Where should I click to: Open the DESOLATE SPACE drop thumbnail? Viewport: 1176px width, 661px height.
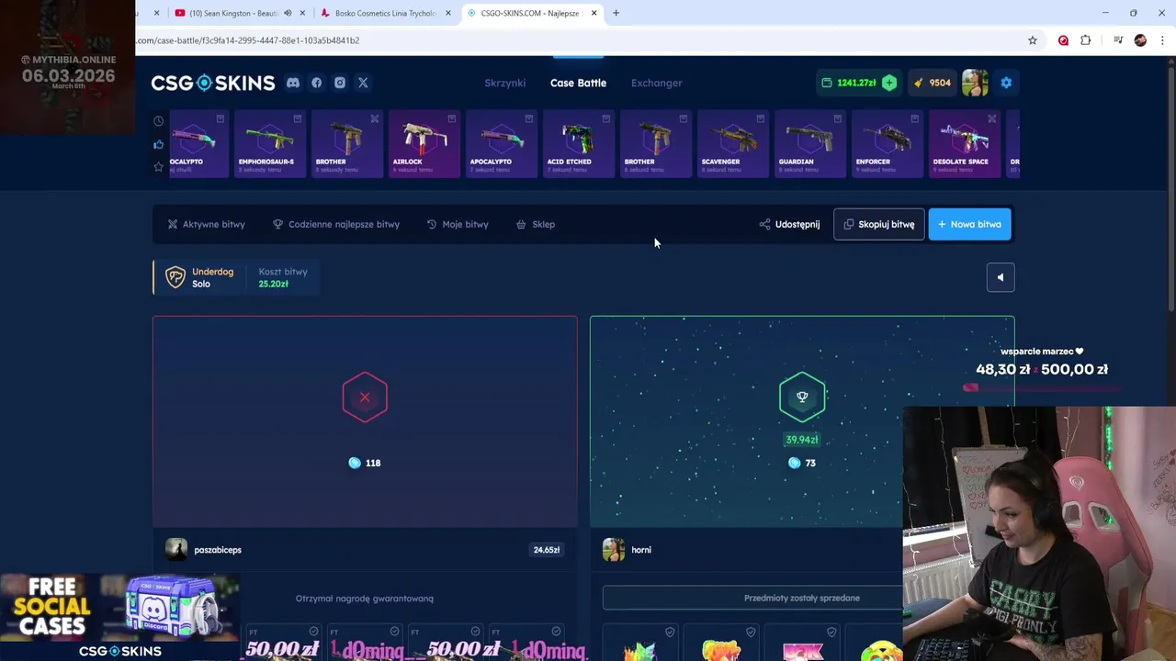(964, 143)
